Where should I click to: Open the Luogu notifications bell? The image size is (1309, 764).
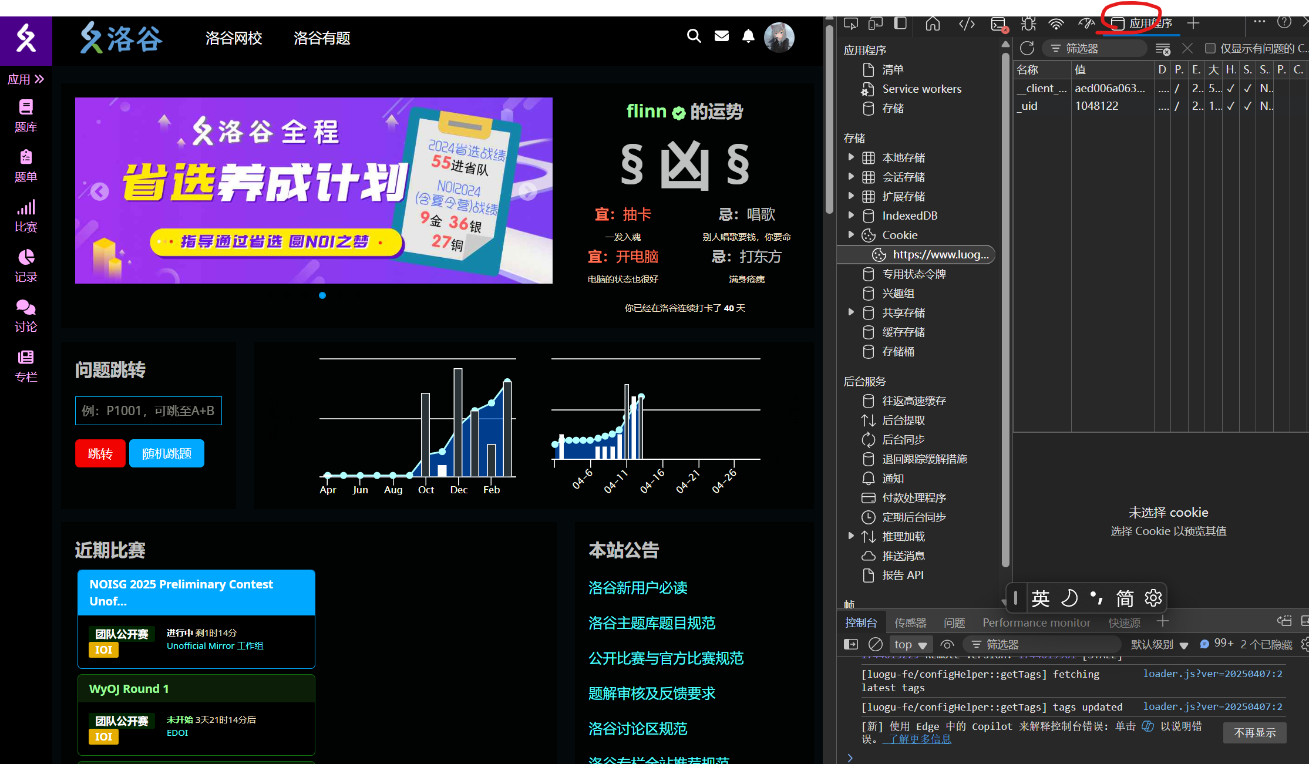748,36
